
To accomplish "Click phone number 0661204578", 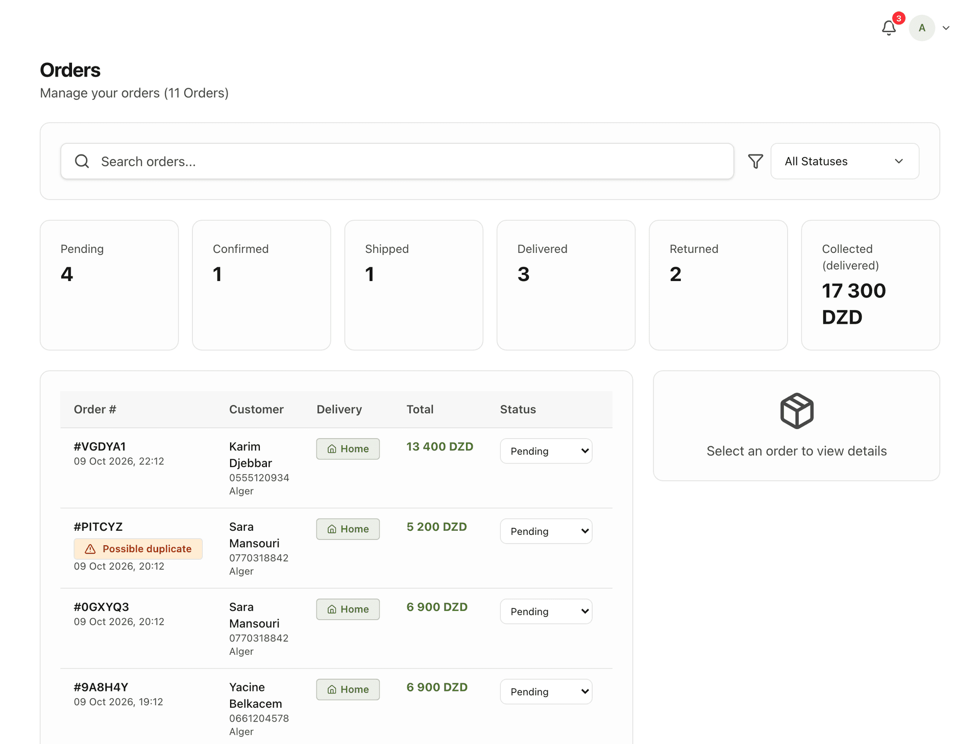I will click(259, 718).
